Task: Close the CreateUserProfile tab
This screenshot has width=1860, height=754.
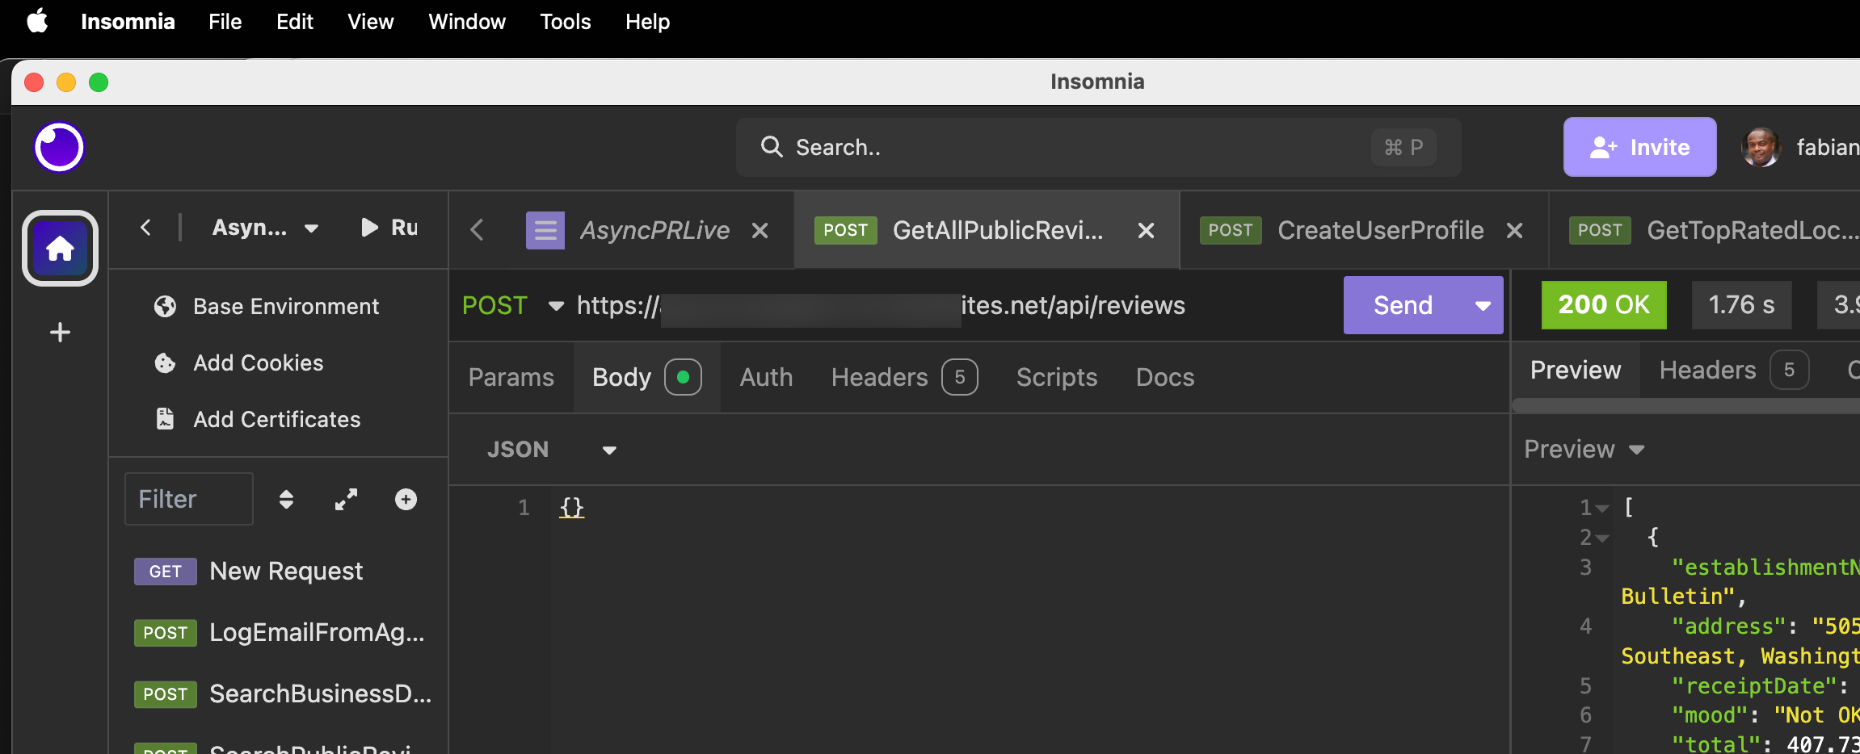Action: pos(1515,231)
